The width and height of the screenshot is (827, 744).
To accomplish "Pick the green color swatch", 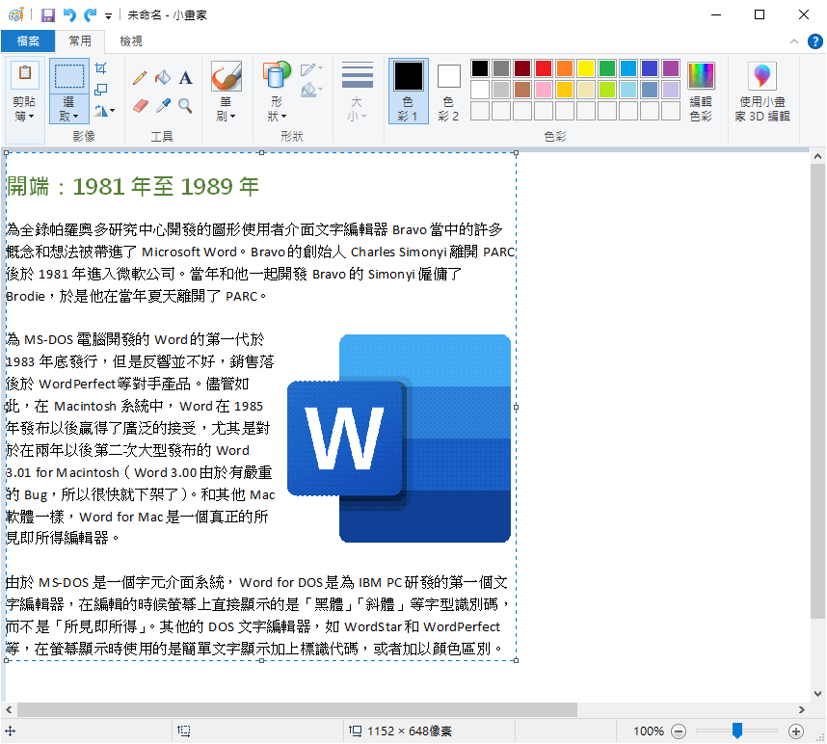I will coord(607,68).
